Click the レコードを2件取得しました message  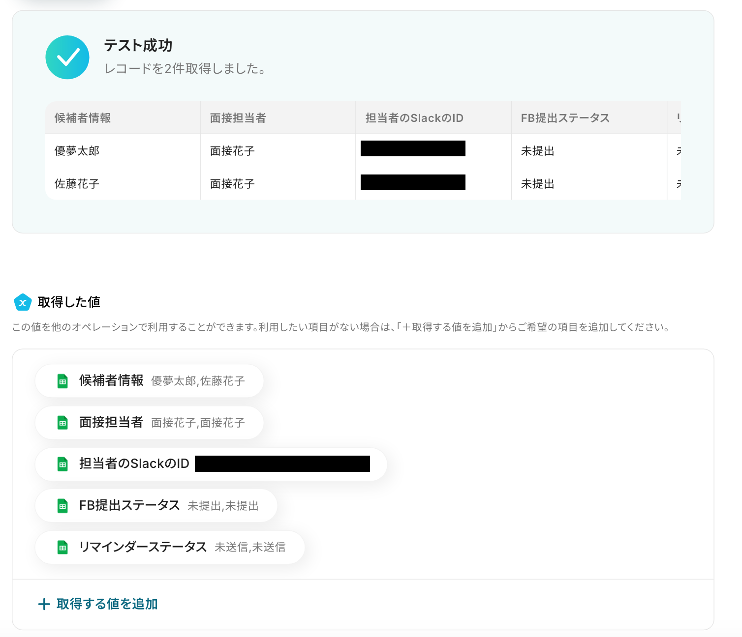[x=185, y=69]
